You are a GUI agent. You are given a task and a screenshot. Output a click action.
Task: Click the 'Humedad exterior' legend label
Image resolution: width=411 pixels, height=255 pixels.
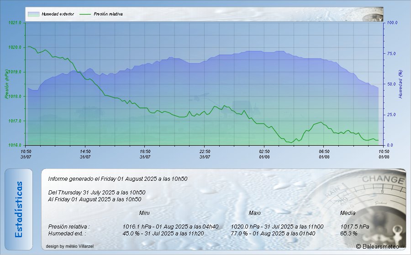click(x=58, y=14)
